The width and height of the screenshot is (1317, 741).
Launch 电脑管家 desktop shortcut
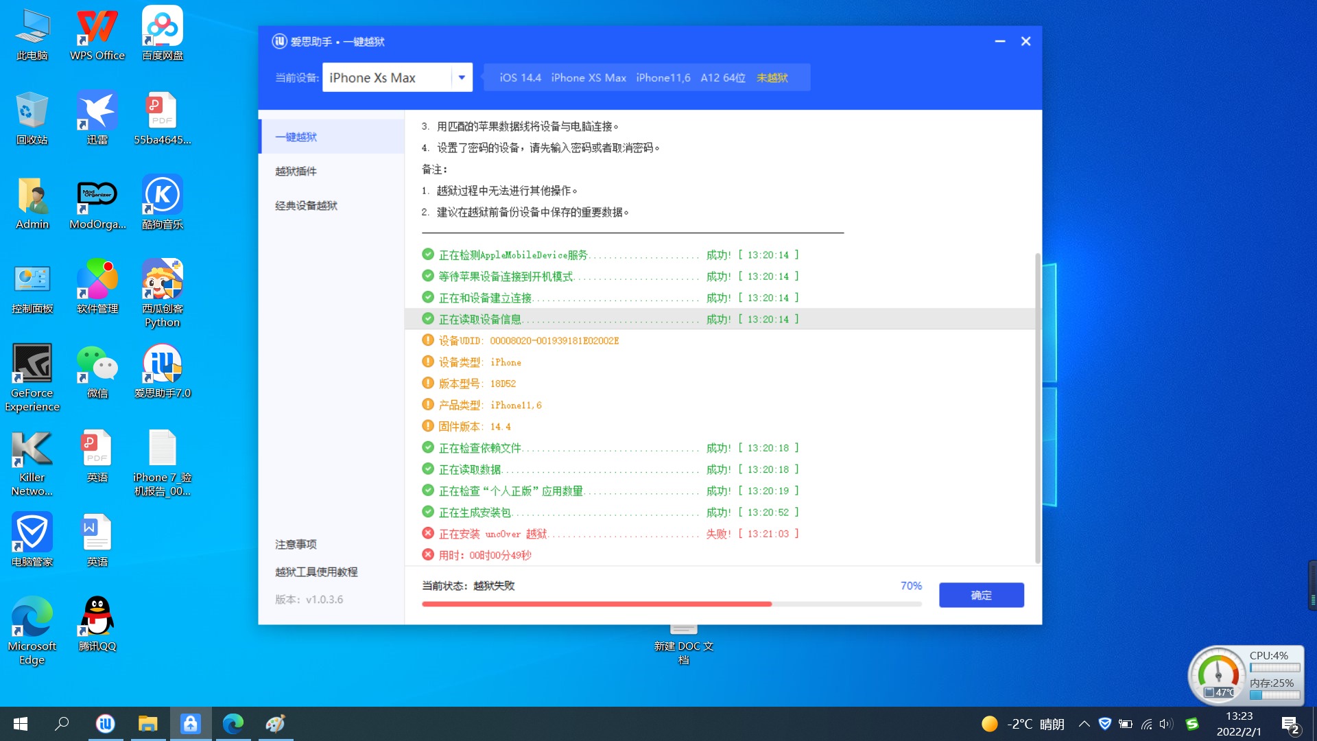tap(32, 541)
